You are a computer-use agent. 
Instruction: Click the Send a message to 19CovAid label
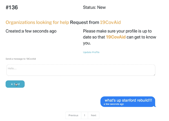21,59
